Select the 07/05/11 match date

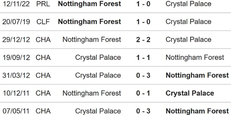[16, 111]
